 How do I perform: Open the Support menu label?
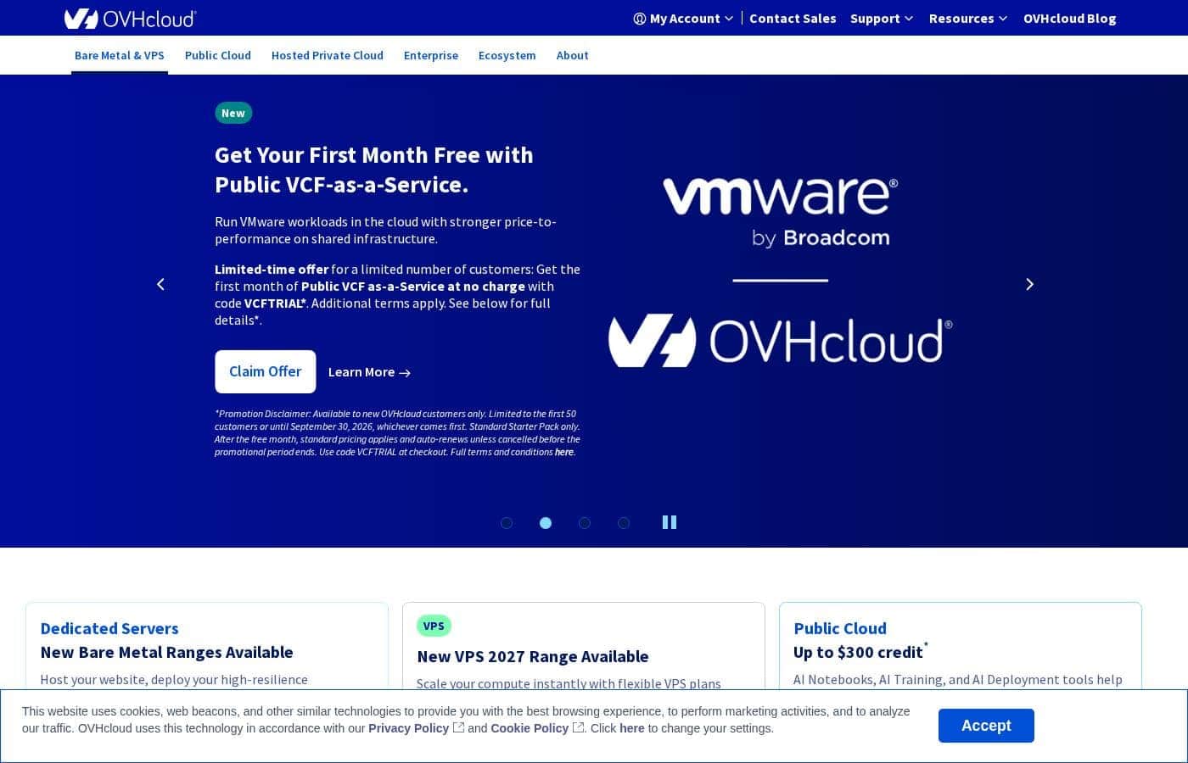pos(875,18)
